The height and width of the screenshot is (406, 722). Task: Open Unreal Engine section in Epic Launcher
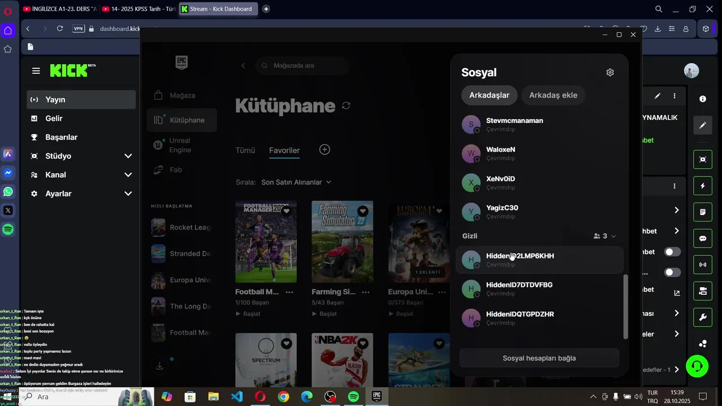[182, 145]
